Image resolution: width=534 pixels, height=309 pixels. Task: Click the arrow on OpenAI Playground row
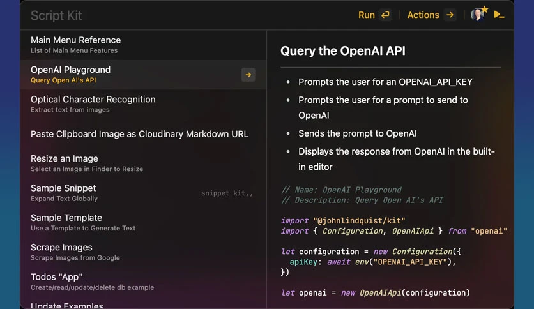tap(248, 75)
